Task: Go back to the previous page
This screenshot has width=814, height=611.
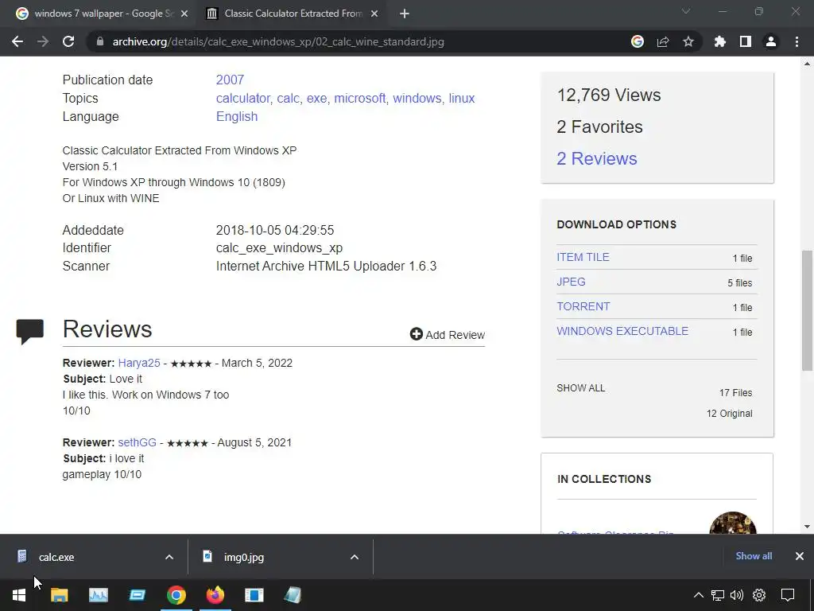Action: pos(17,41)
